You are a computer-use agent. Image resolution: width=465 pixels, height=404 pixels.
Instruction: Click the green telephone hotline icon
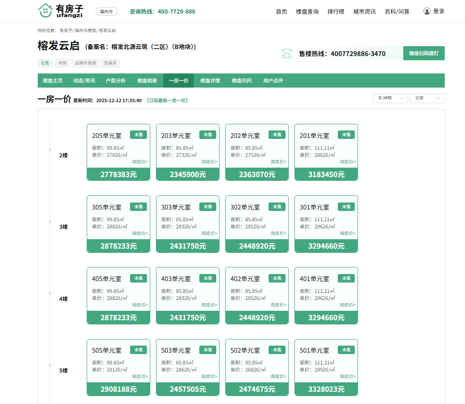point(286,54)
